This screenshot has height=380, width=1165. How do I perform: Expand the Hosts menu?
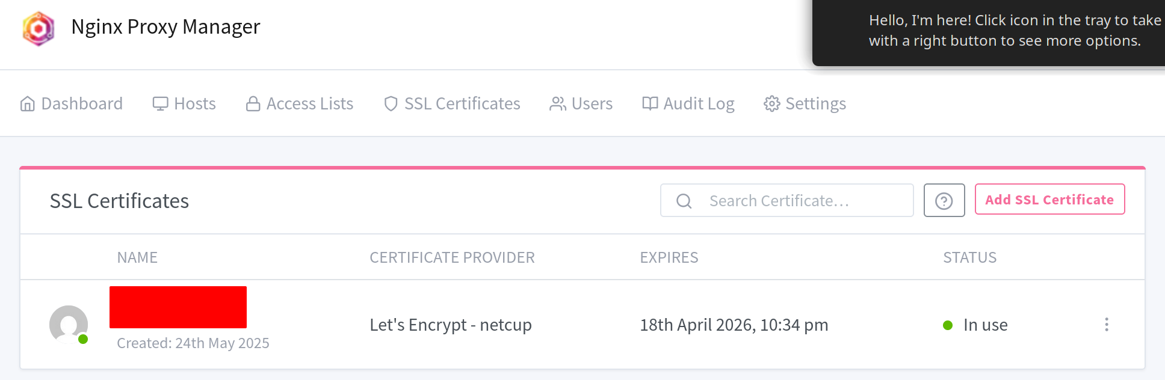click(x=184, y=104)
